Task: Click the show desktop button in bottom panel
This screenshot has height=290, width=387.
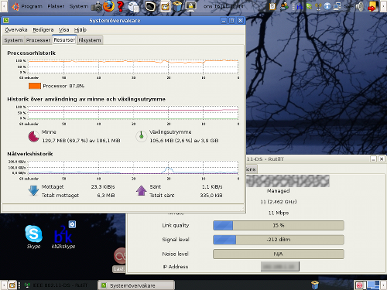Action: tap(12, 285)
